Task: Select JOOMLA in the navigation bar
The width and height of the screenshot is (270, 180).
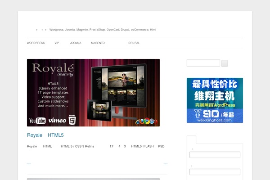Action: pyautogui.click(x=76, y=43)
